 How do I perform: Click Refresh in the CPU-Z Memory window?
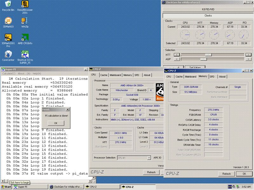tap(226, 174)
